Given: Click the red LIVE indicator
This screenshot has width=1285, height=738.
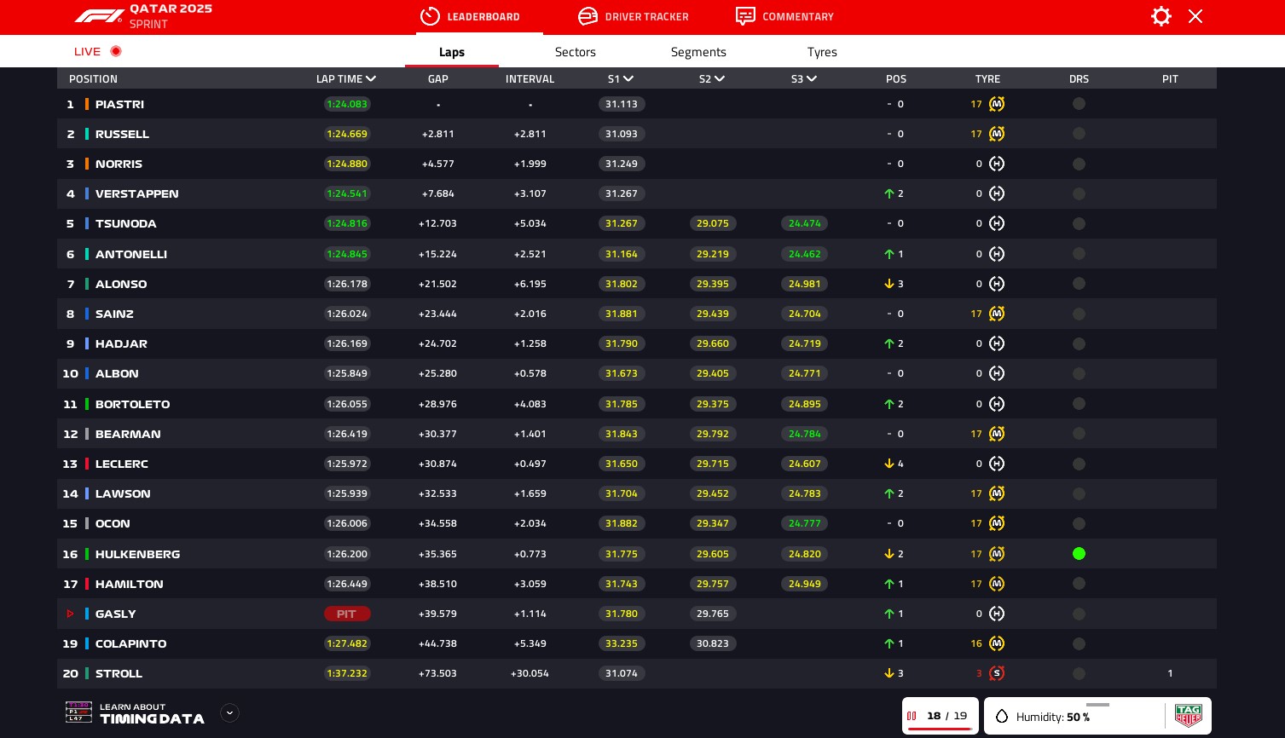Looking at the screenshot, I should pyautogui.click(x=98, y=51).
